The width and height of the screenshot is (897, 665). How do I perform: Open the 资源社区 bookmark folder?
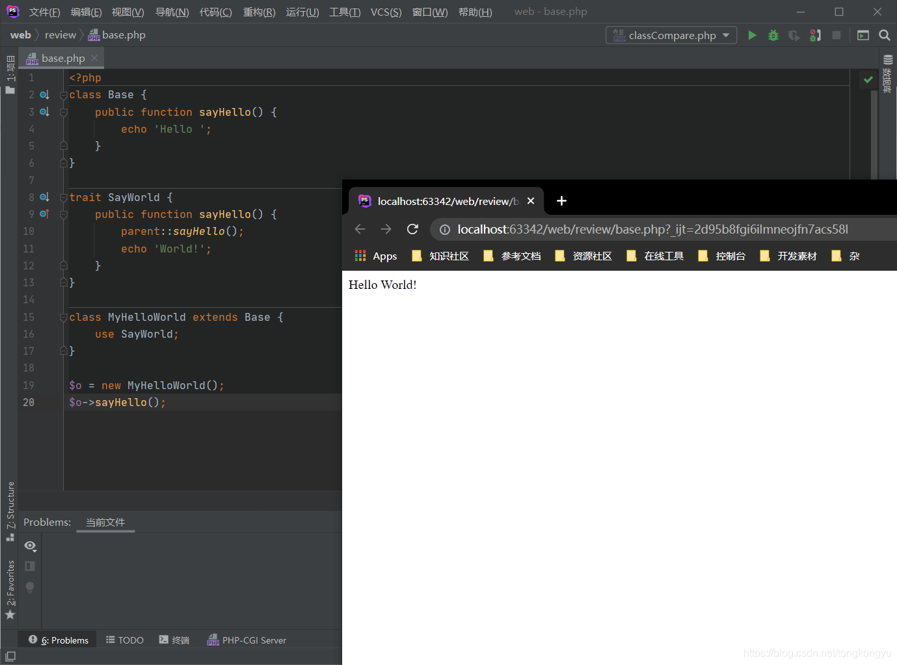click(x=583, y=256)
